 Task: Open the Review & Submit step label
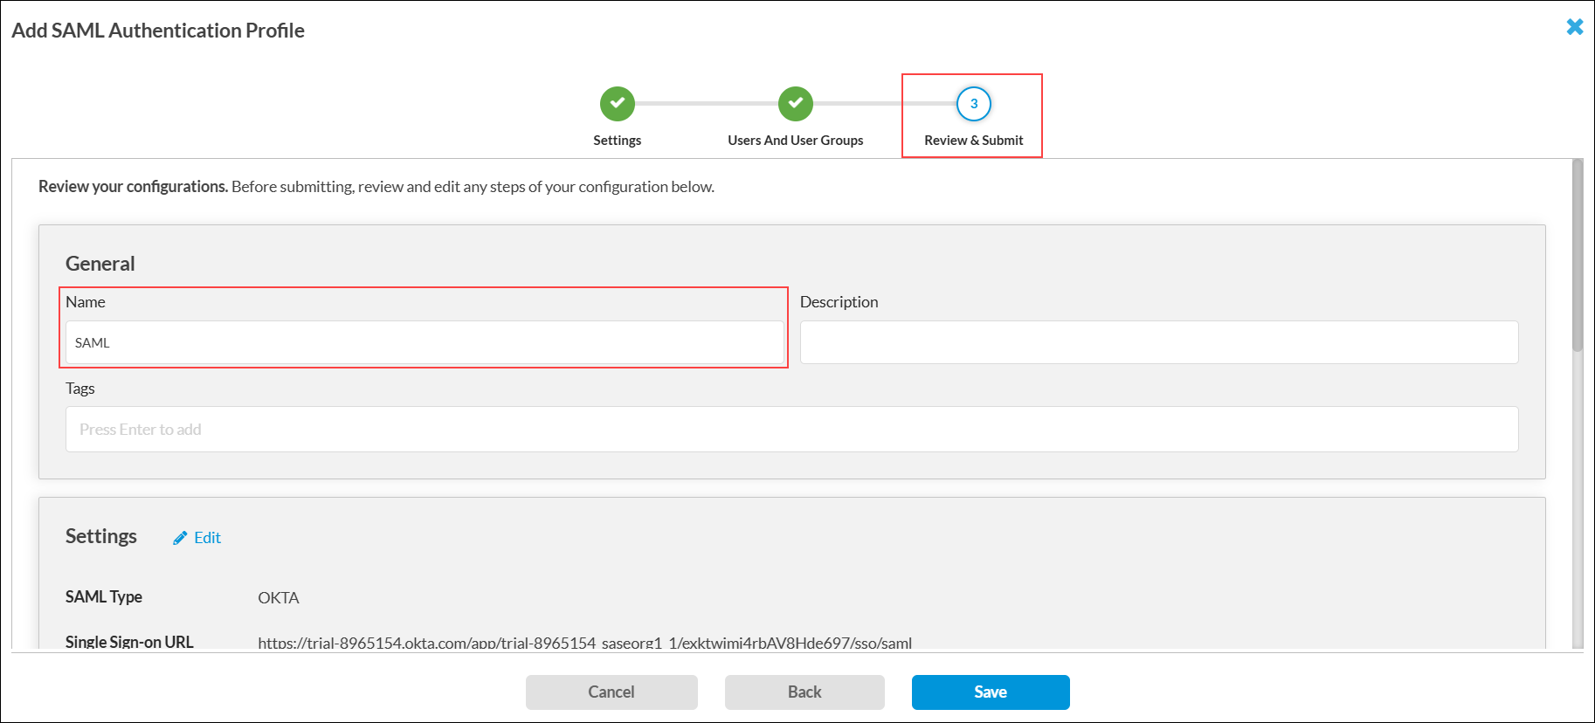point(973,141)
